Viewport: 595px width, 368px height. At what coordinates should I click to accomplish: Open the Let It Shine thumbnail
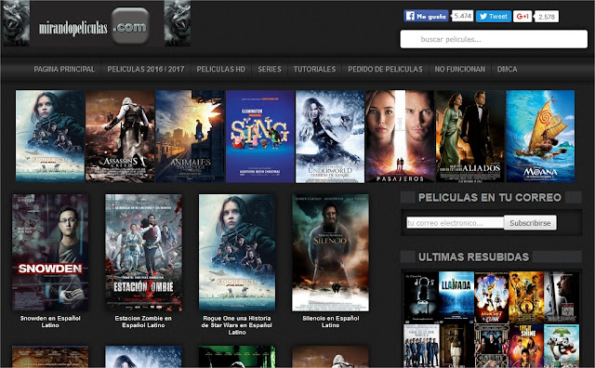[x=526, y=346]
